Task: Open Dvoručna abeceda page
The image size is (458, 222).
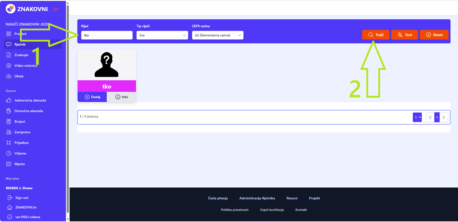Action: (x=28, y=111)
